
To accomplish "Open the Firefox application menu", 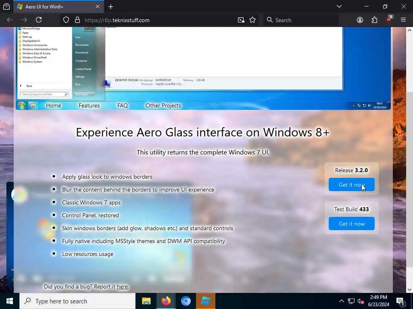I will [403, 20].
